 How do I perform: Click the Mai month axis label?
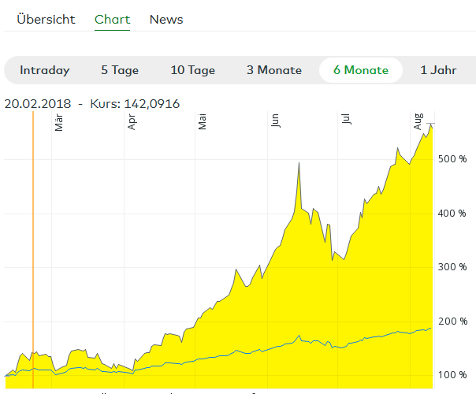point(203,122)
